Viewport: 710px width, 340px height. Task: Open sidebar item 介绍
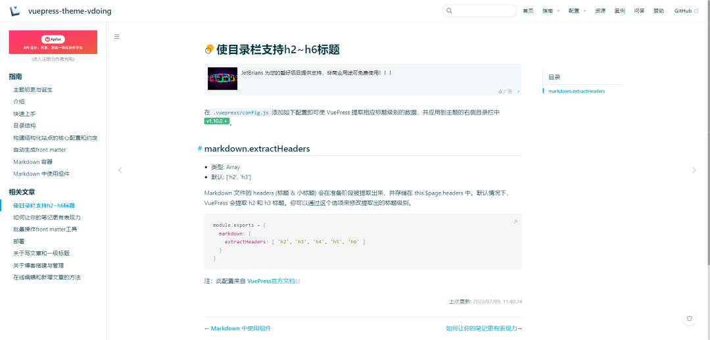click(x=19, y=101)
